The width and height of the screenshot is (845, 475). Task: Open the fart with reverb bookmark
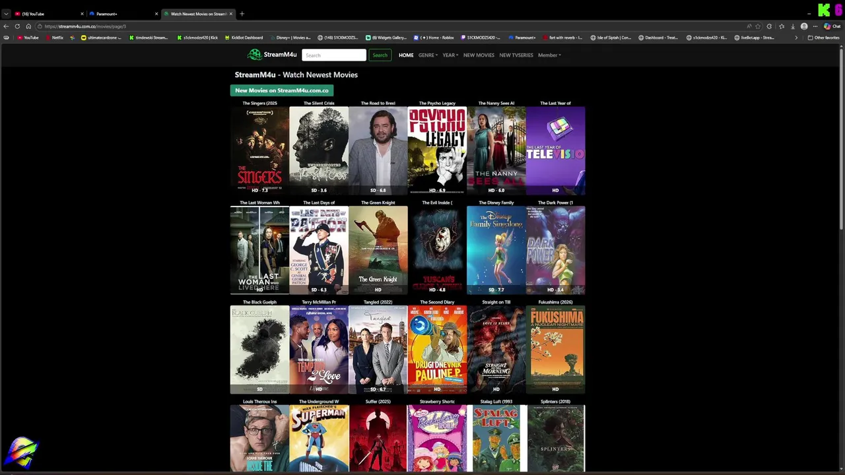561,38
